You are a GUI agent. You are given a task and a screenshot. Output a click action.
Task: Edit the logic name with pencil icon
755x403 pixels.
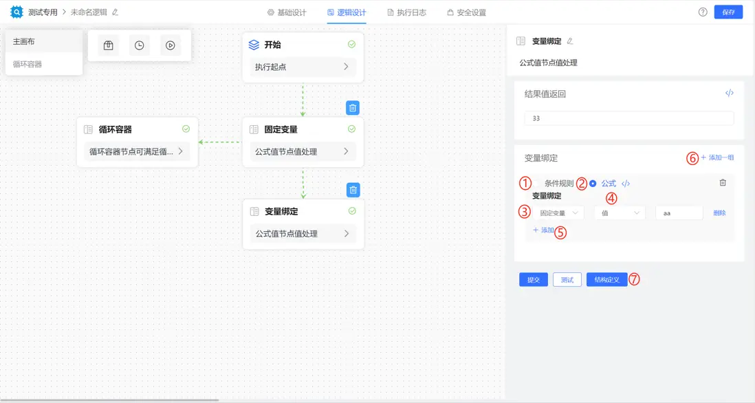pos(115,12)
